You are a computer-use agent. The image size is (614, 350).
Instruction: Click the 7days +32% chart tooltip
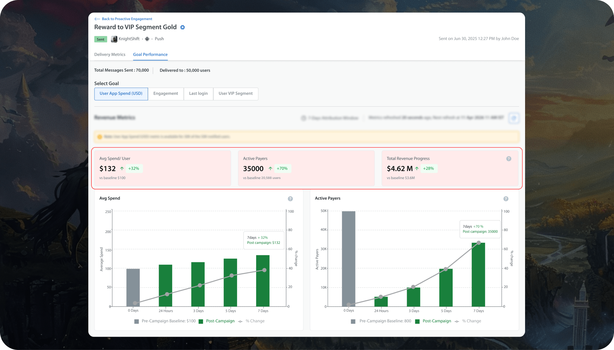pos(264,240)
